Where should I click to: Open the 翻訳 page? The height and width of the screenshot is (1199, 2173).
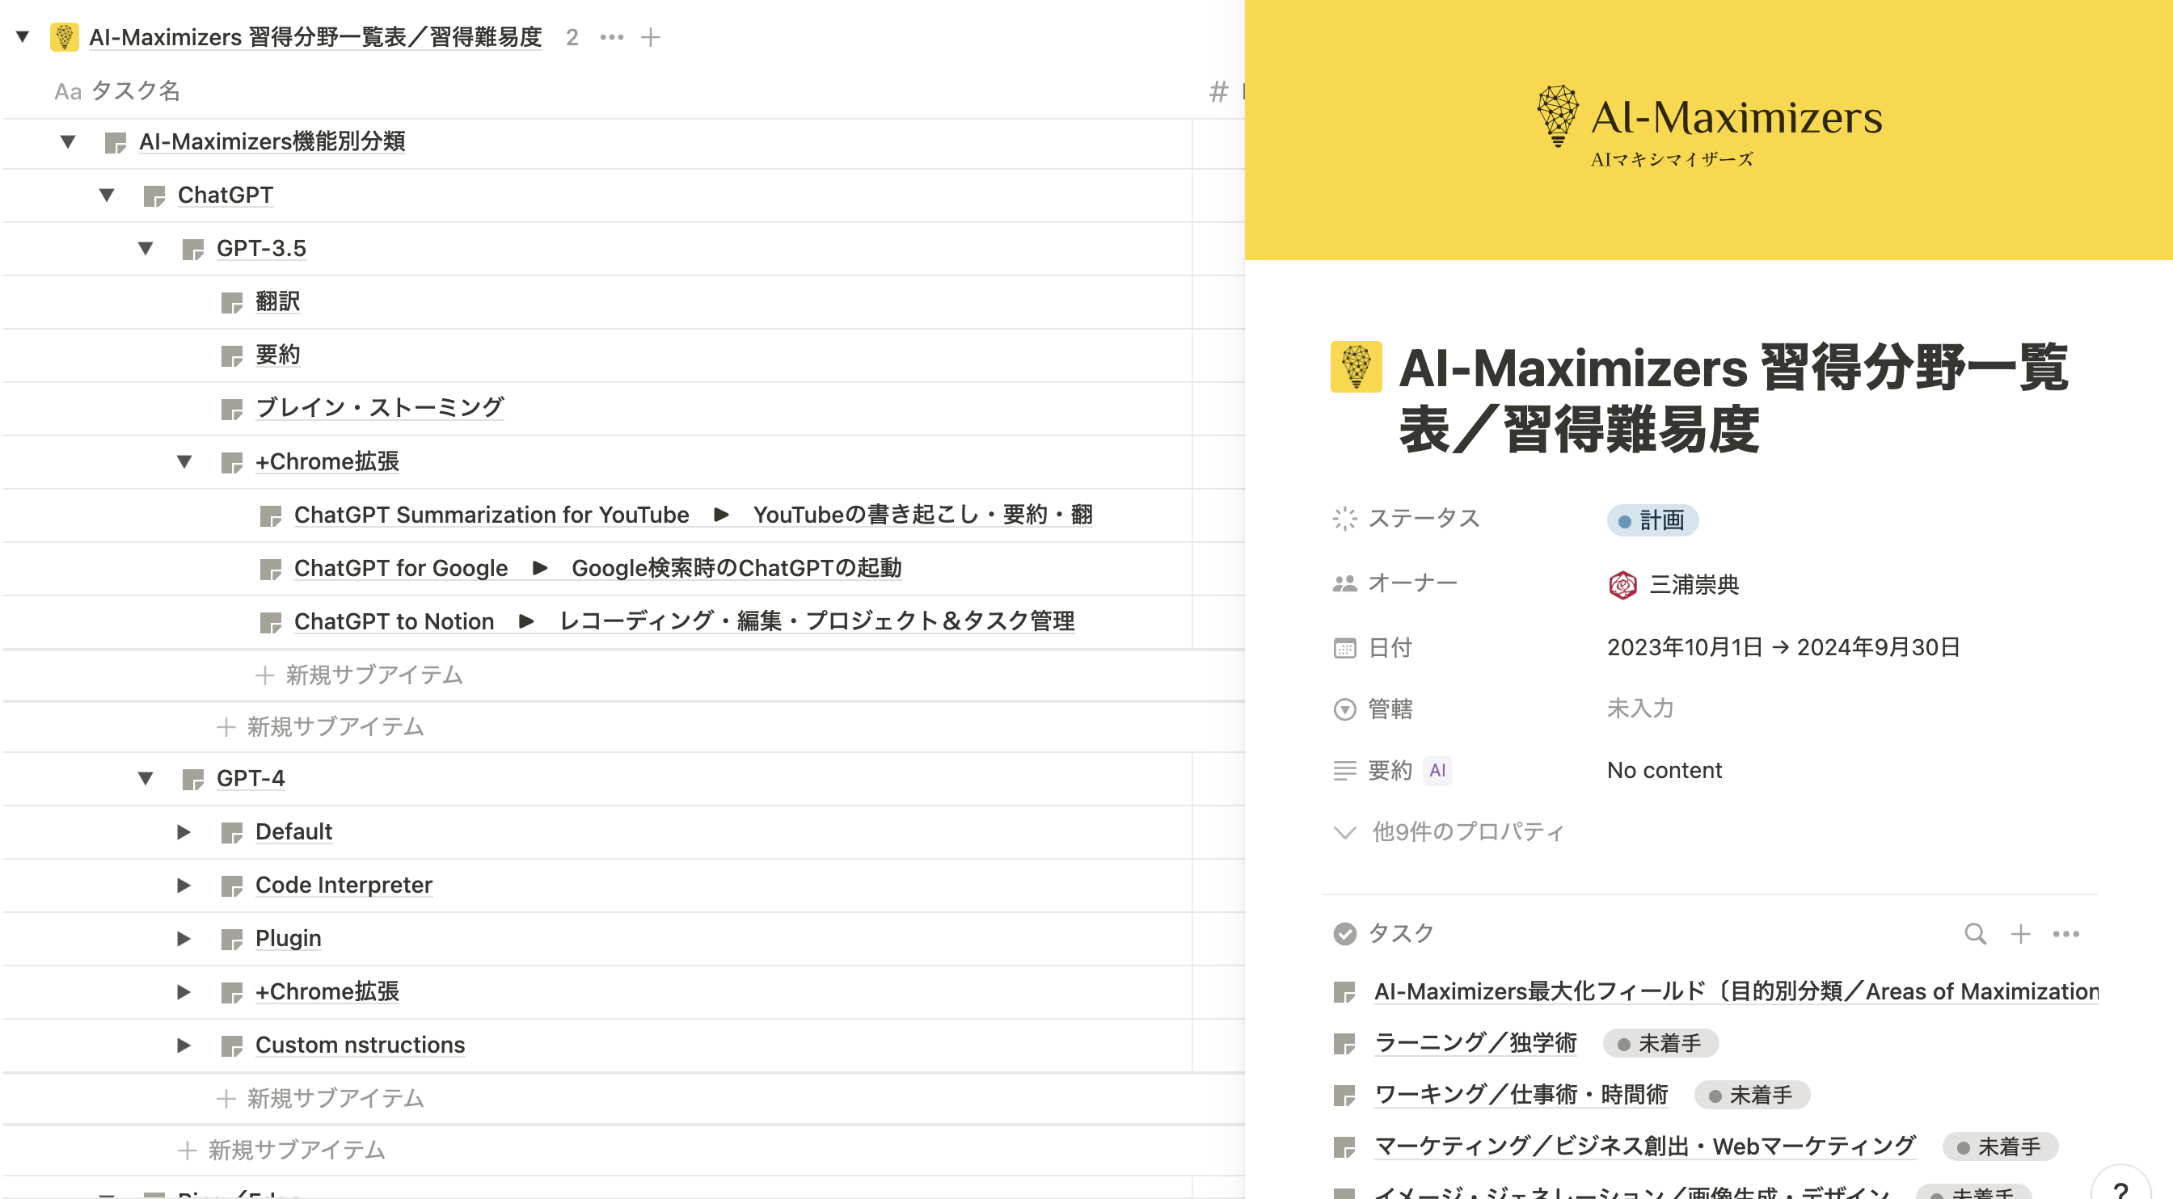pyautogui.click(x=277, y=302)
